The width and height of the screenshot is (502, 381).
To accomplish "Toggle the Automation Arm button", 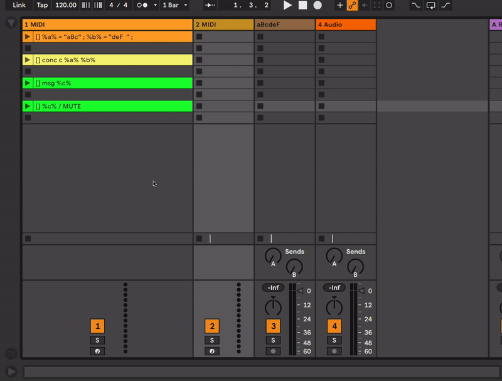I will tap(352, 5).
